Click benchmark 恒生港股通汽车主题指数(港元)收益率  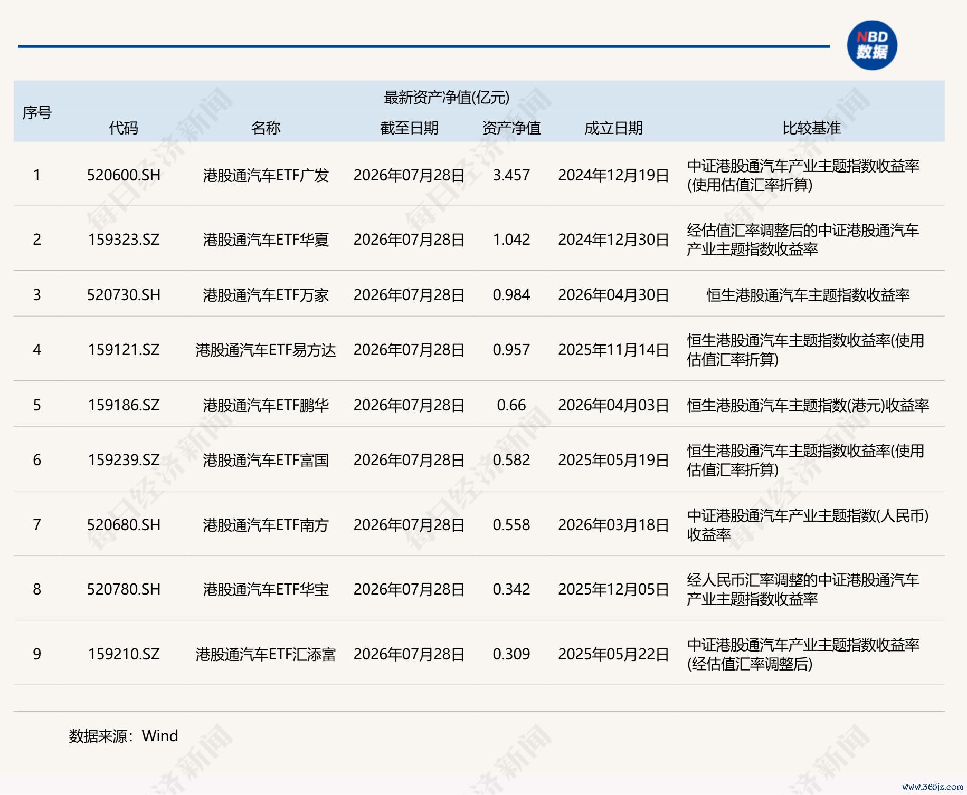(x=808, y=405)
